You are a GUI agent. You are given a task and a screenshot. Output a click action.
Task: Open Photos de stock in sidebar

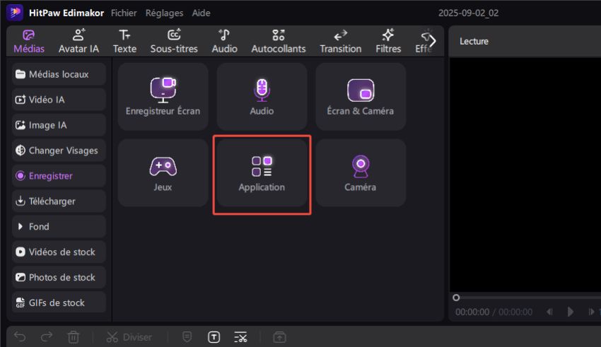(x=59, y=277)
